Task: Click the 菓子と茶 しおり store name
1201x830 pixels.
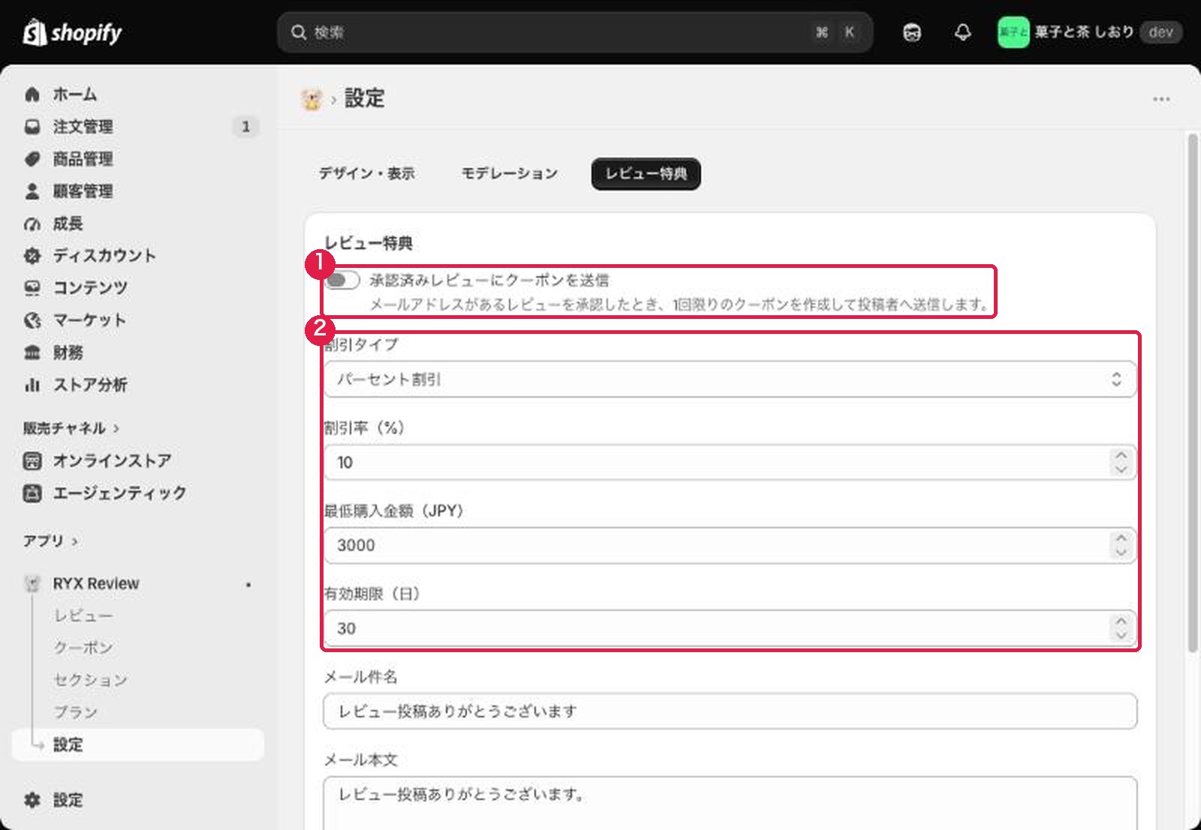Action: [1084, 32]
